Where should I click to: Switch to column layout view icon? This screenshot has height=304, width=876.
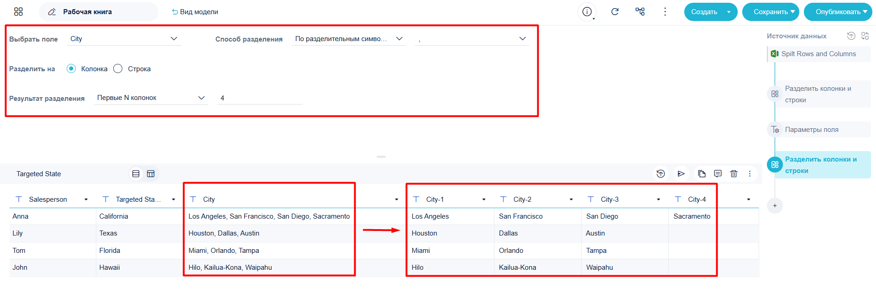(x=151, y=174)
